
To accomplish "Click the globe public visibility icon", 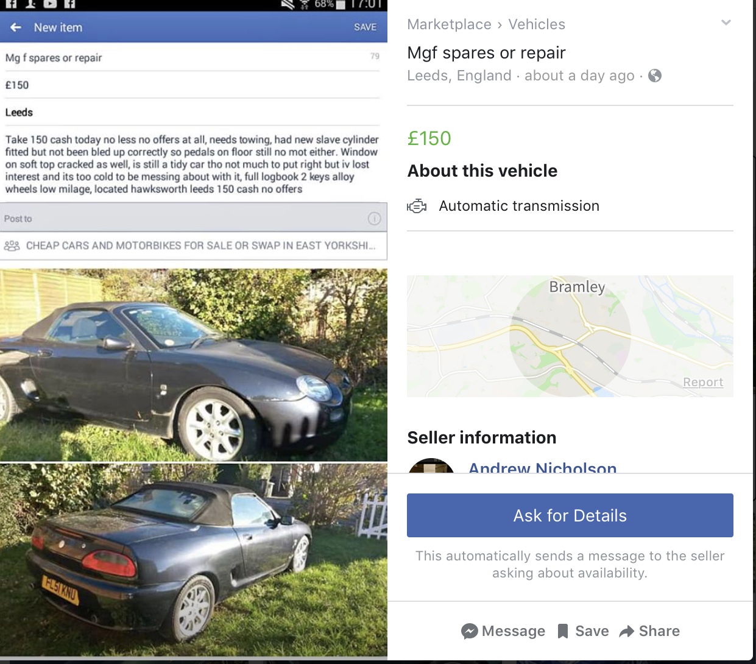I will [x=655, y=76].
